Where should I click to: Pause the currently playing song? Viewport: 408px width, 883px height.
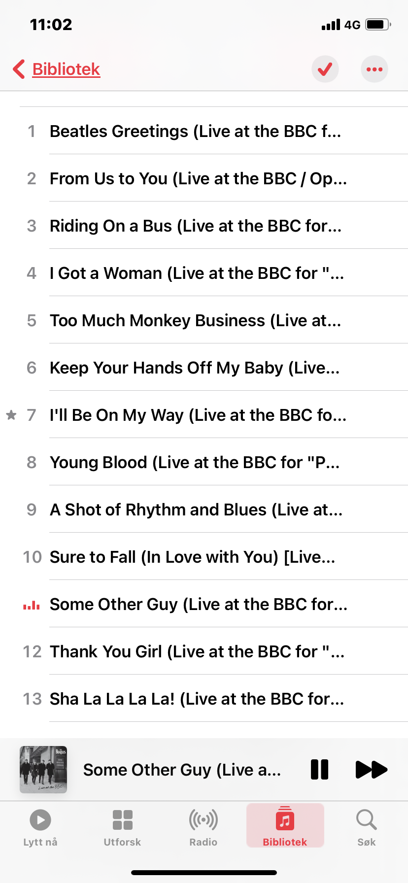[x=319, y=769]
